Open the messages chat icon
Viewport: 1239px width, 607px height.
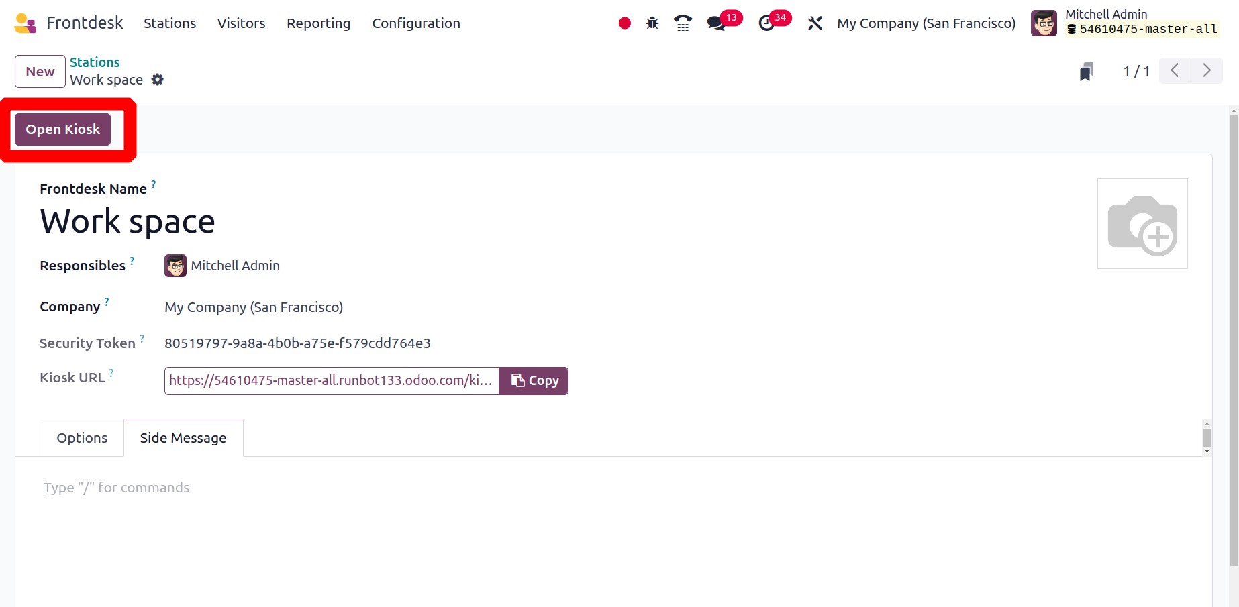[716, 23]
